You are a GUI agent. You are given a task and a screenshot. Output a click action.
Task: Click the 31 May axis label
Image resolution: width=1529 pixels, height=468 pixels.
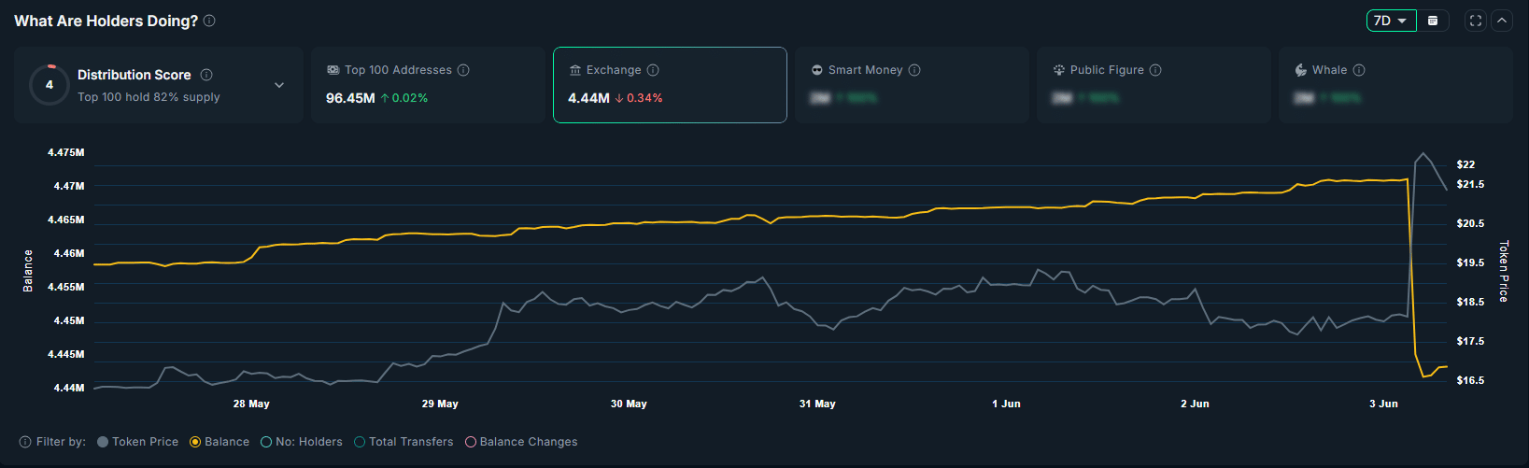click(x=817, y=404)
